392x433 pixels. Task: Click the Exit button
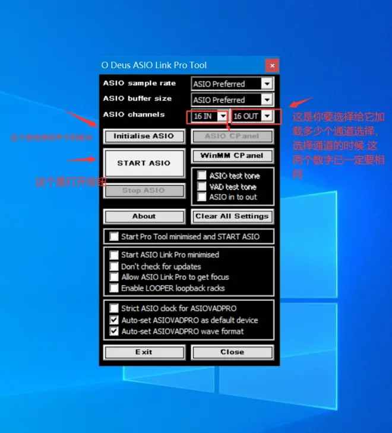coord(144,352)
